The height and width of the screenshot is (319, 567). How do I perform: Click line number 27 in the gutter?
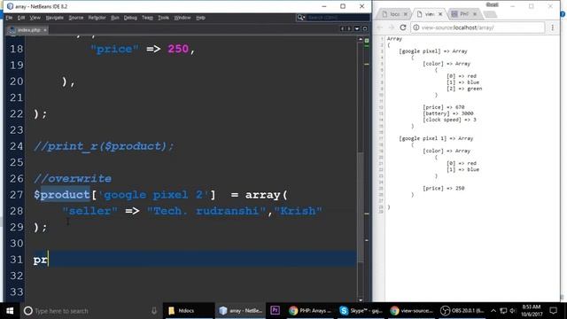[x=16, y=195]
